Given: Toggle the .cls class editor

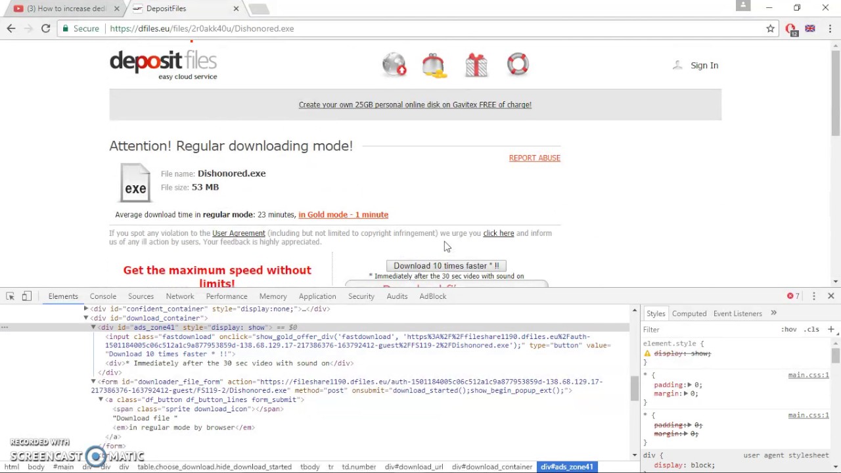Looking at the screenshot, I should click(x=813, y=329).
